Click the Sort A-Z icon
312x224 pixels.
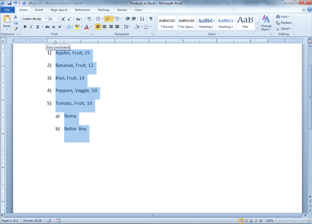pos(142,19)
